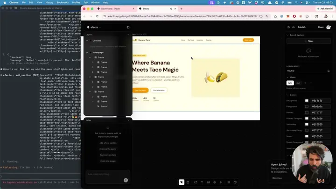Collapse the Layers panel chevron
The width and height of the screenshot is (336, 189).
128,35
